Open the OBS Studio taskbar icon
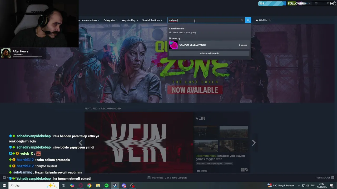Image resolution: width=337 pixels, height=189 pixels. (x=132, y=186)
